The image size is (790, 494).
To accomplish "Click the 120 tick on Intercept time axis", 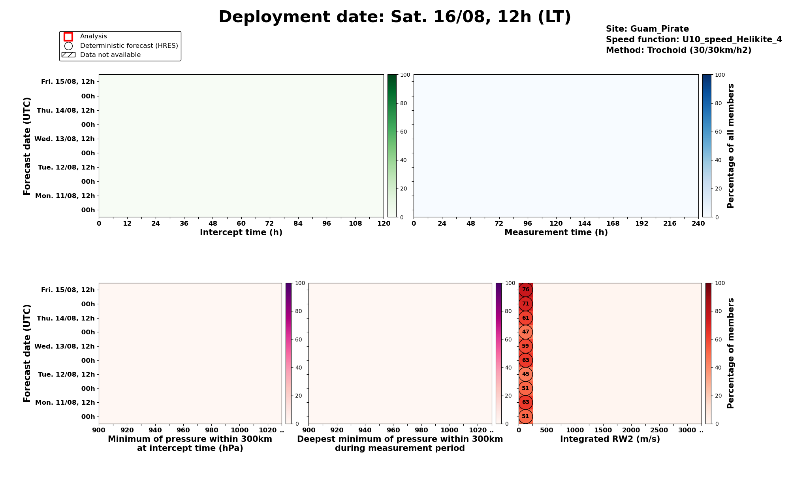I will point(384,223).
